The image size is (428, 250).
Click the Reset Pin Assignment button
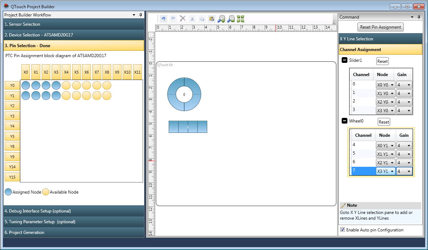381,27
